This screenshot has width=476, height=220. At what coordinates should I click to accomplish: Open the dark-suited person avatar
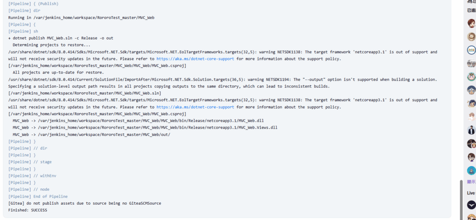471,130
